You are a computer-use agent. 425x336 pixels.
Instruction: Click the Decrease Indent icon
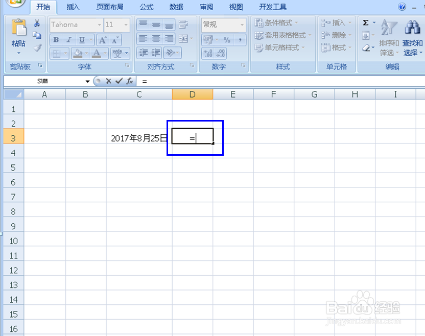tap(143, 53)
